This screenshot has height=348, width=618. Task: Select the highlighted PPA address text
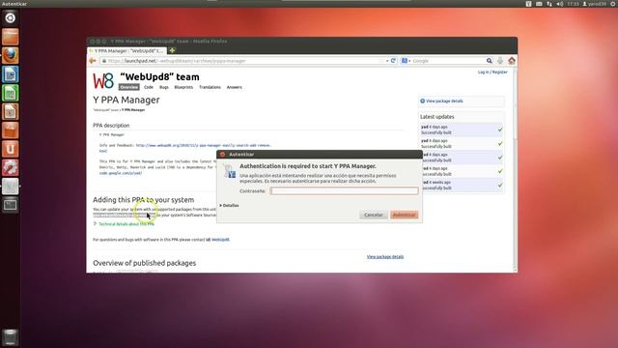pyautogui.click(x=125, y=216)
